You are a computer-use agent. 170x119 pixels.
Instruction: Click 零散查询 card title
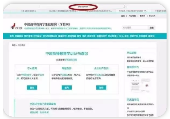[67, 68]
